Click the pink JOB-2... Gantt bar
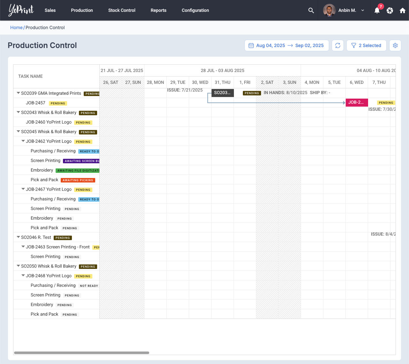This screenshot has height=364, width=409. tap(357, 102)
